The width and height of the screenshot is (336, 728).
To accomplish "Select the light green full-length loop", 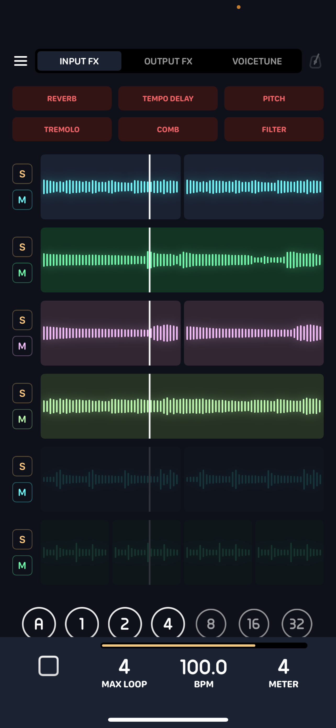I will (182, 406).
